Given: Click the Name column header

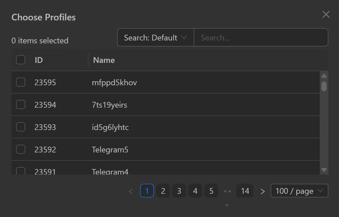Looking at the screenshot, I should (x=104, y=60).
